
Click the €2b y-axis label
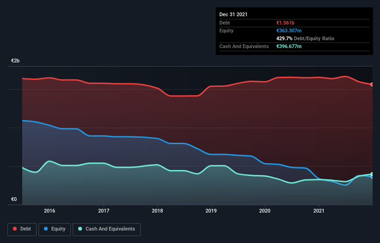click(15, 61)
